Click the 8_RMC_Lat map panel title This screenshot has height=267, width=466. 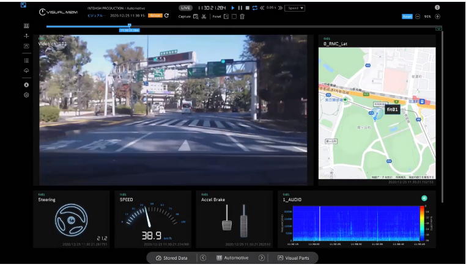point(335,43)
